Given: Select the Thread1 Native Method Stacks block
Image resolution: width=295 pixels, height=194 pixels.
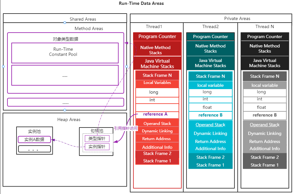Looking at the screenshot, I should coord(157,50).
